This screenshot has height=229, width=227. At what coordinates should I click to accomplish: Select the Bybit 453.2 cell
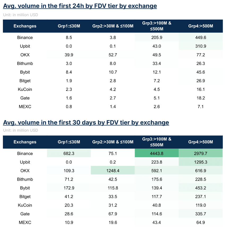click(x=201, y=188)
